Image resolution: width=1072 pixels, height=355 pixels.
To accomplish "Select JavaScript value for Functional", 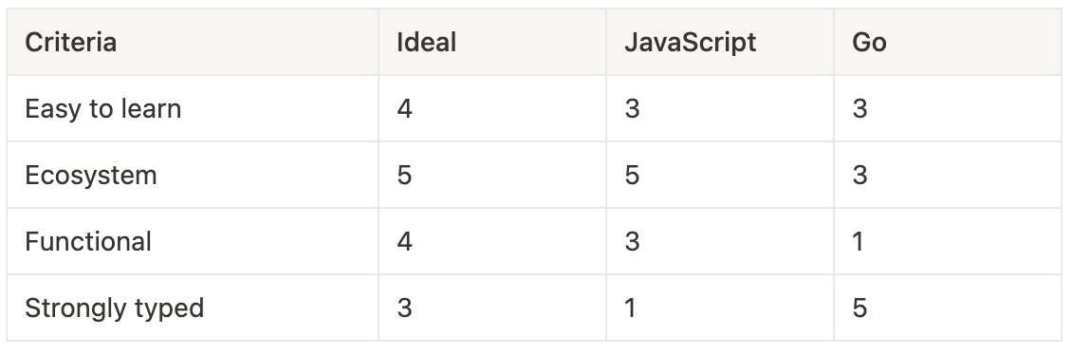I will point(720,241).
